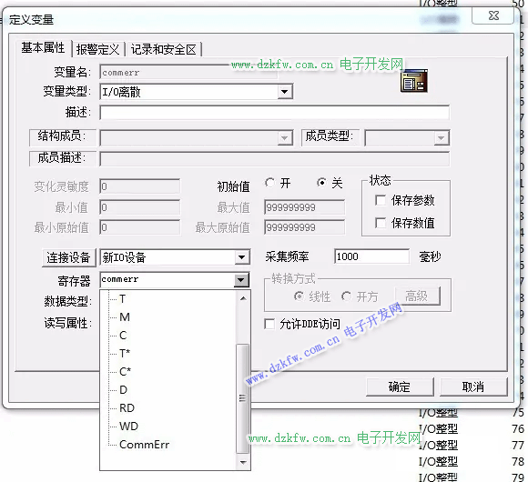Viewport: 528px width, 482px height.
Task: Choose the RD register entry
Action: [127, 408]
